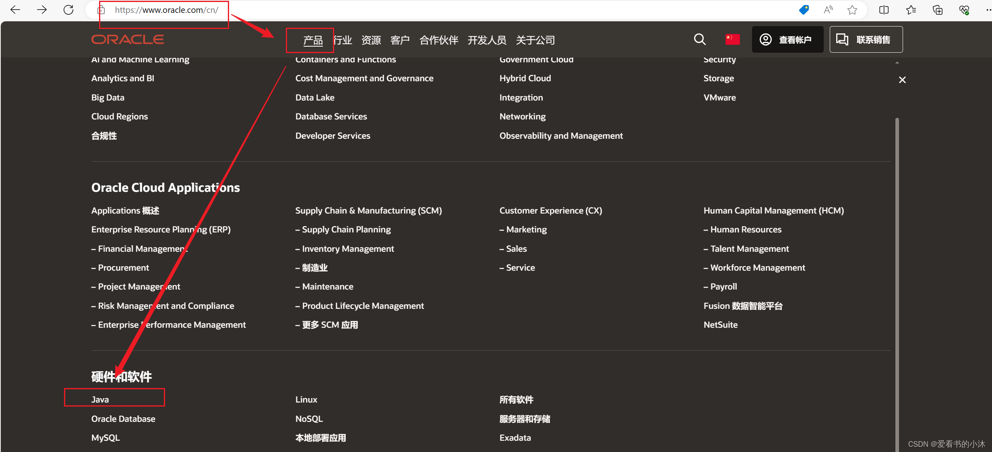Open the shopping price tag icon

coord(804,10)
